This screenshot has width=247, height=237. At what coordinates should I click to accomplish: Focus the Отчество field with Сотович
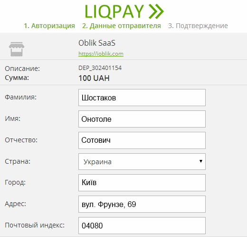142,140
